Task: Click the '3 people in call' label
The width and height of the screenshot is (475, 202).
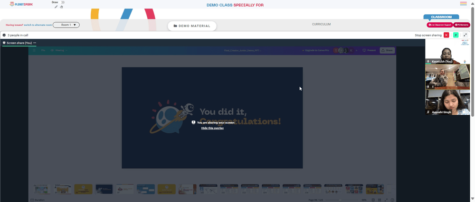Action: pos(18,35)
